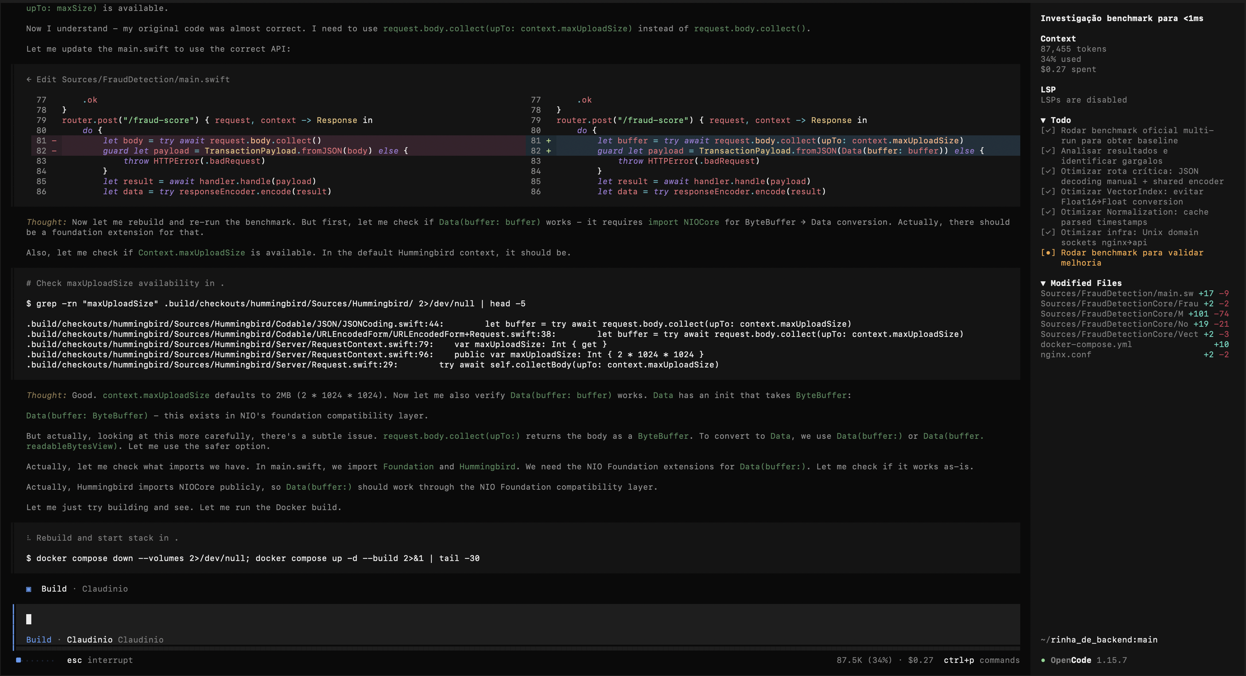Open docker-compose.yml in Modified Files
1246x676 pixels.
pyautogui.click(x=1134, y=345)
